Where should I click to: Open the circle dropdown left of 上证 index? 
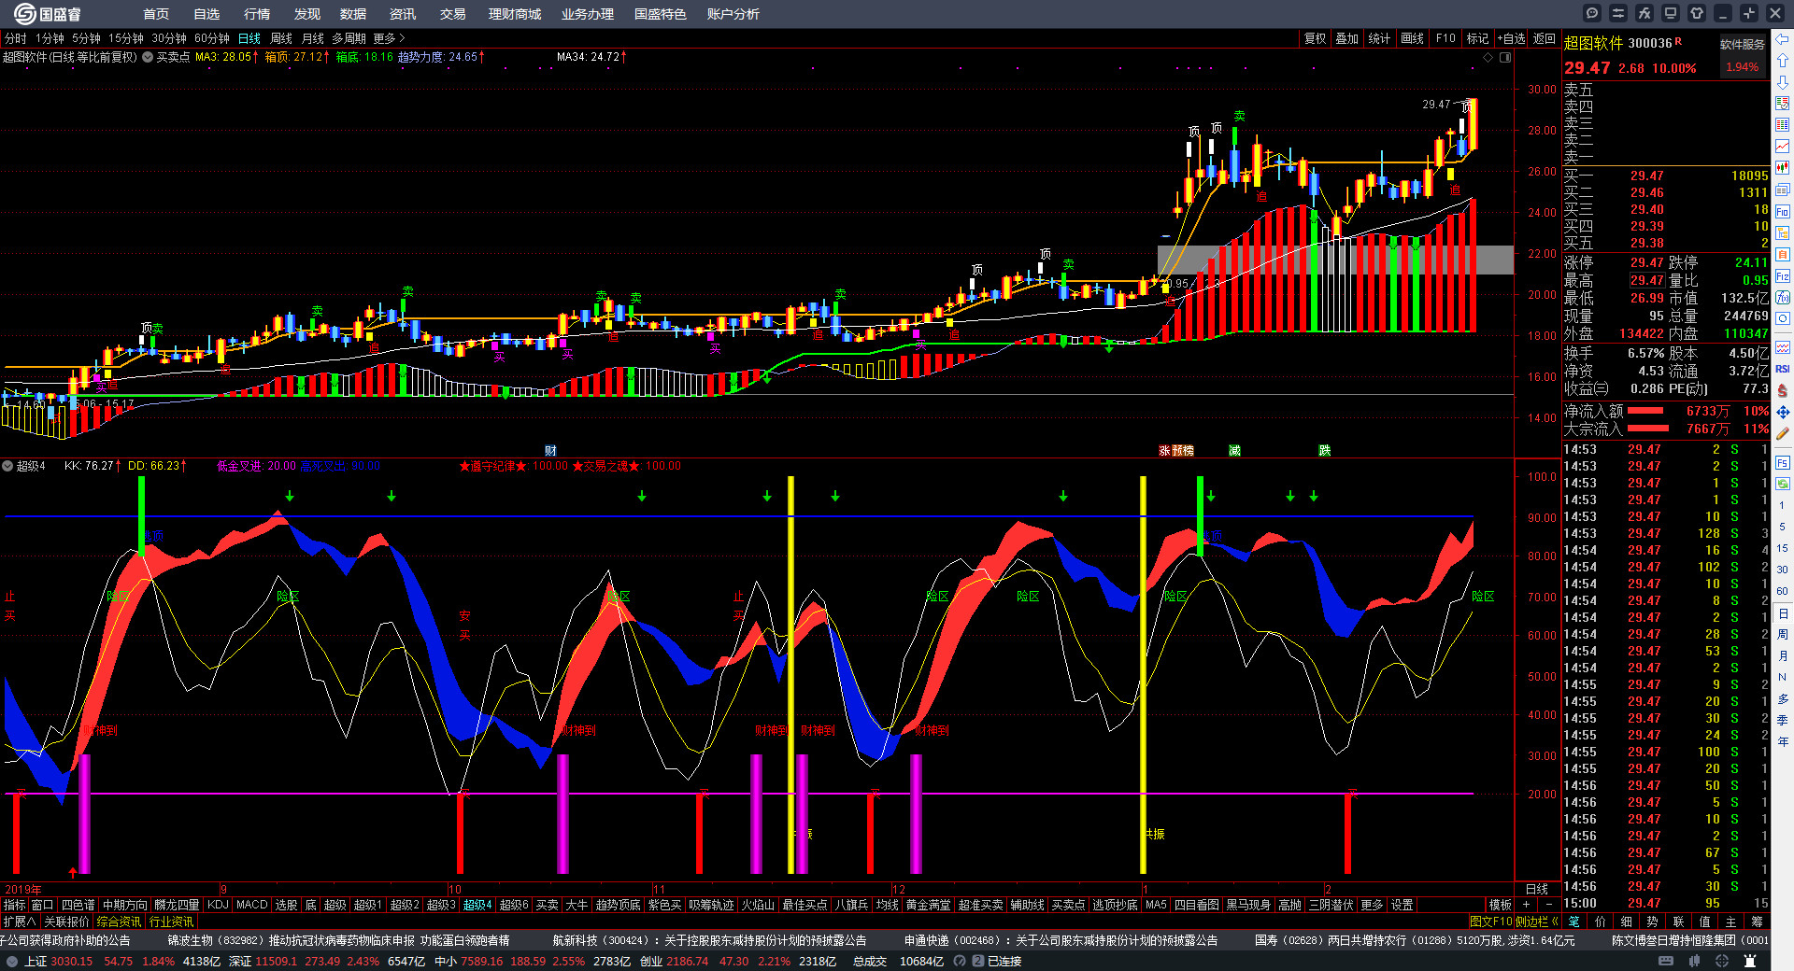pyautogui.click(x=11, y=961)
